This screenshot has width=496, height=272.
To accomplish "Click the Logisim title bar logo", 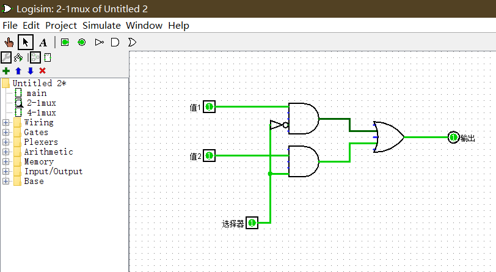I will 7,9.
